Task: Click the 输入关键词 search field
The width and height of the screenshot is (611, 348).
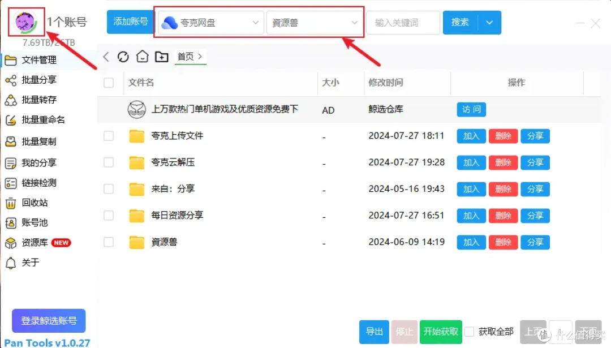Action: click(x=403, y=23)
